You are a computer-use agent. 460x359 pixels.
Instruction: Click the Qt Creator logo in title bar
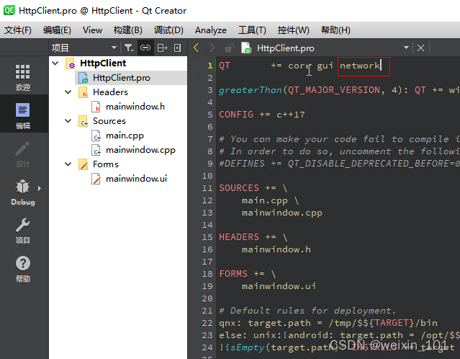point(9,10)
